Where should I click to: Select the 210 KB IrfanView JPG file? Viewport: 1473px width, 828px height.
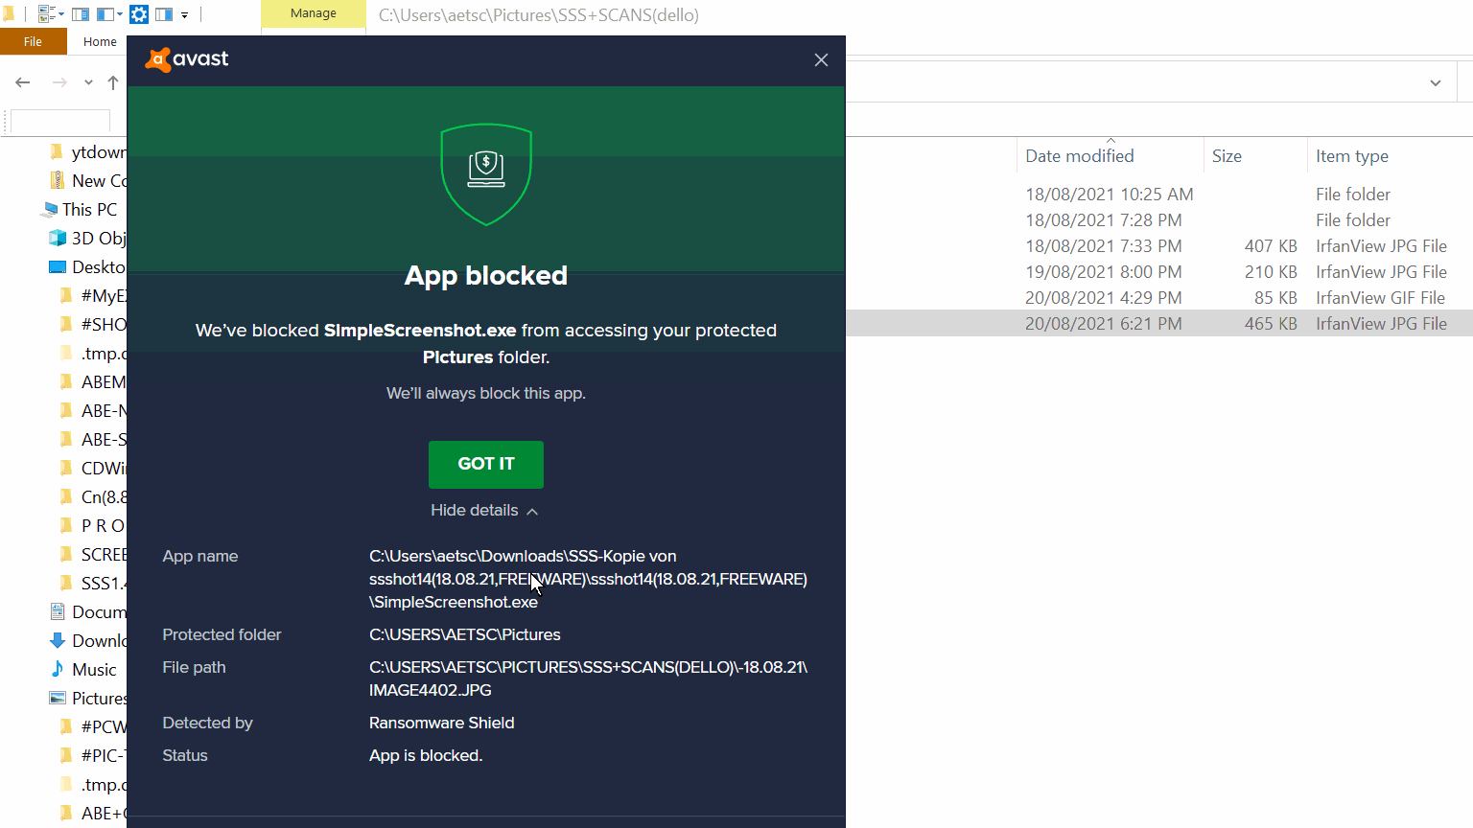[x=1159, y=272]
